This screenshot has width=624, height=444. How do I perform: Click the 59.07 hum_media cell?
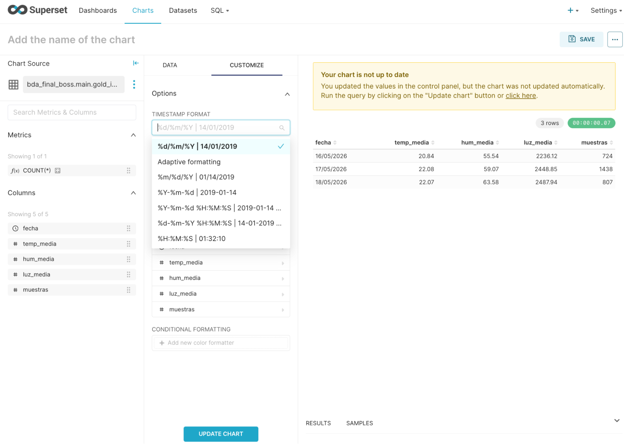coord(491,169)
